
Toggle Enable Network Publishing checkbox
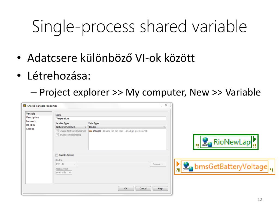57,131
